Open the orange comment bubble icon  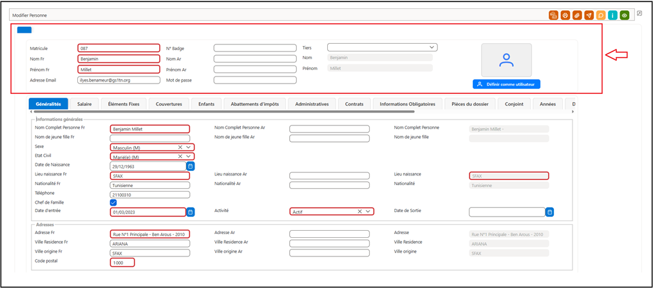point(601,15)
